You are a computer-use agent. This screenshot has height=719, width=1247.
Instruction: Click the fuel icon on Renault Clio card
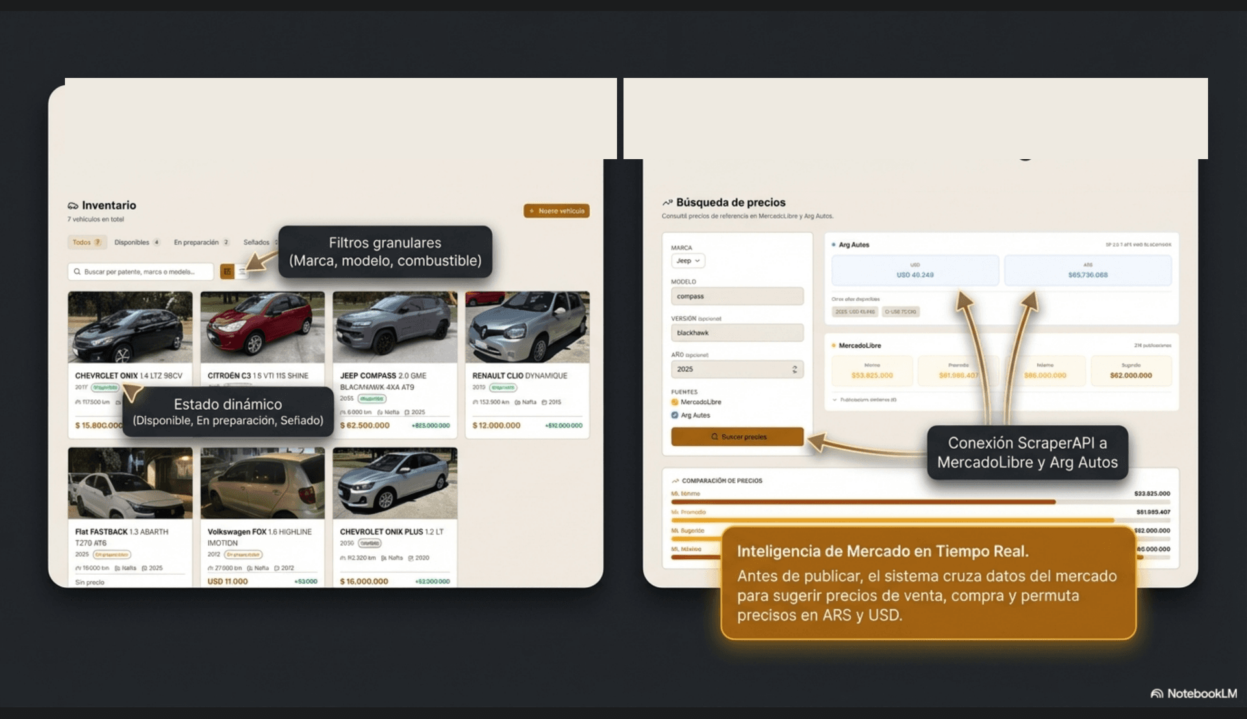(518, 402)
